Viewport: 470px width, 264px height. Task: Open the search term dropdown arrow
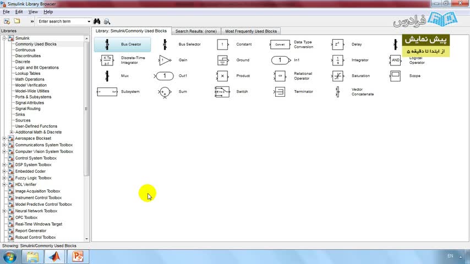[x=89, y=21]
